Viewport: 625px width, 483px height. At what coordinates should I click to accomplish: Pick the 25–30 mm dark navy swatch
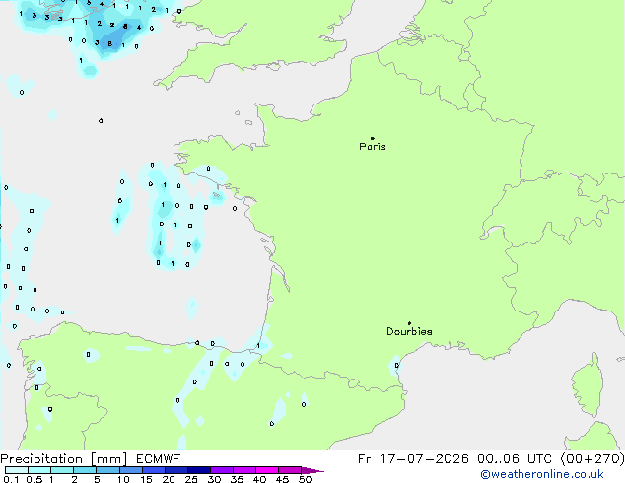coord(198,470)
